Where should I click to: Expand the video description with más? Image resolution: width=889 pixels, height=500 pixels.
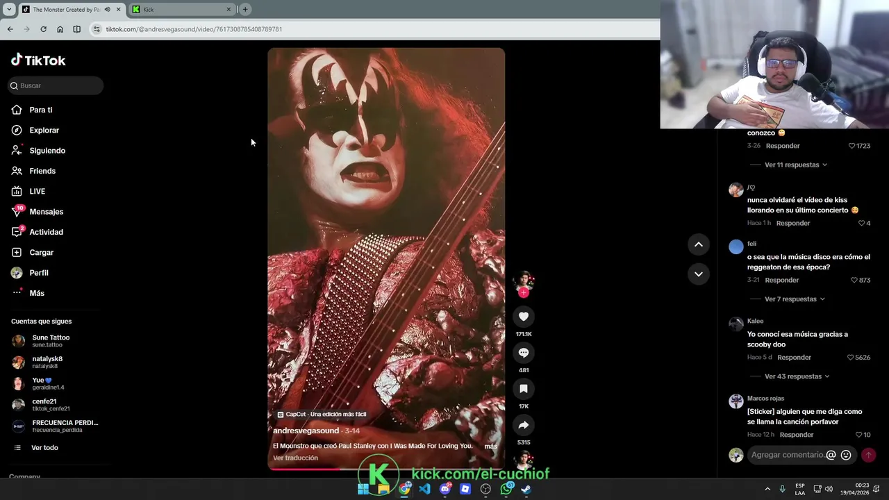pos(490,446)
